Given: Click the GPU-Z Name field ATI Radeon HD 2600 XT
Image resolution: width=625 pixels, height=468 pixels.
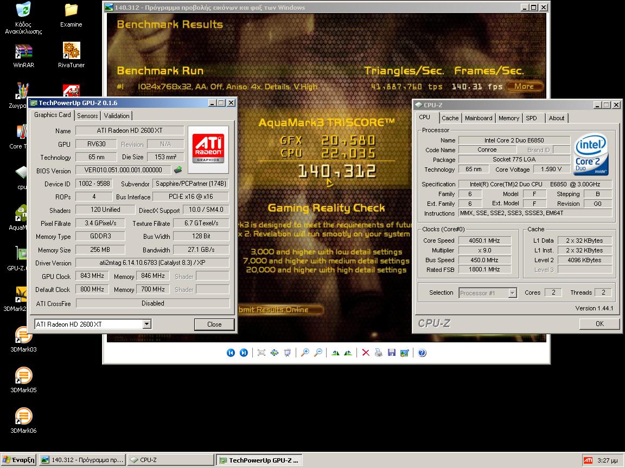Looking at the screenshot, I should (130, 131).
